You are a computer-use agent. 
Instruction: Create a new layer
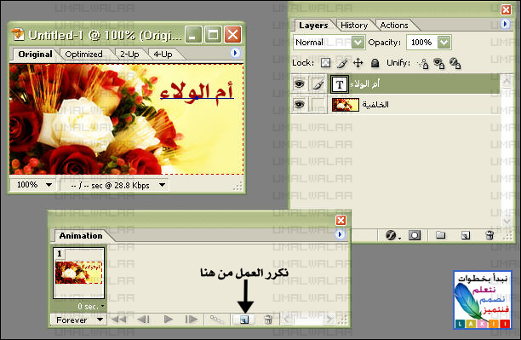(466, 235)
